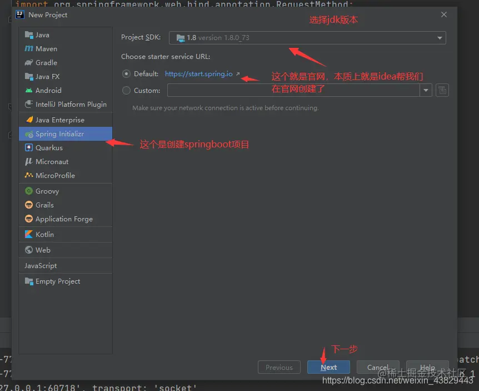Choose the Kotlin list entry
Screen dimensions: 479x391
[x=66, y=235]
